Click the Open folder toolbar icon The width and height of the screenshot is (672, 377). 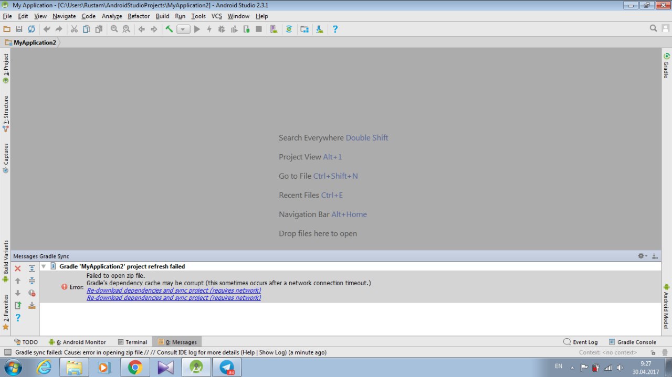click(7, 29)
